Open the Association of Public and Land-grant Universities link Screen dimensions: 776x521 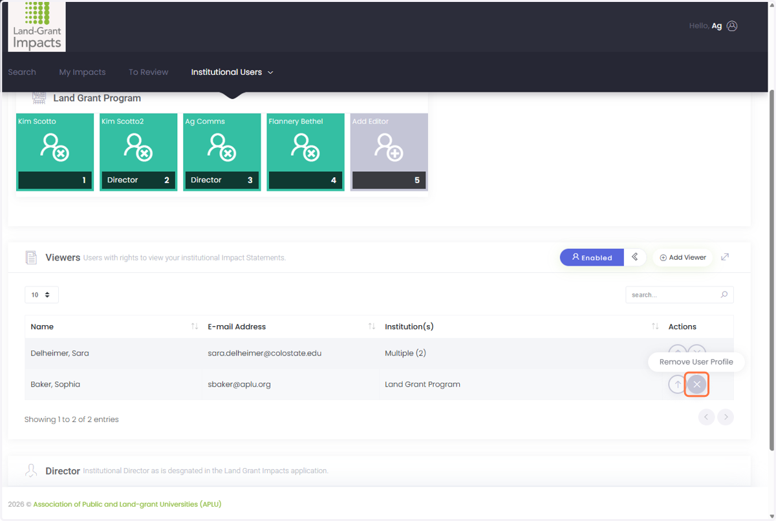[x=127, y=504]
